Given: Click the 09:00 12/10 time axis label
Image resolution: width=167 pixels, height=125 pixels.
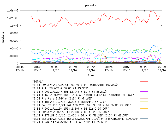Looking at the screenshot, I should (x=162, y=69).
